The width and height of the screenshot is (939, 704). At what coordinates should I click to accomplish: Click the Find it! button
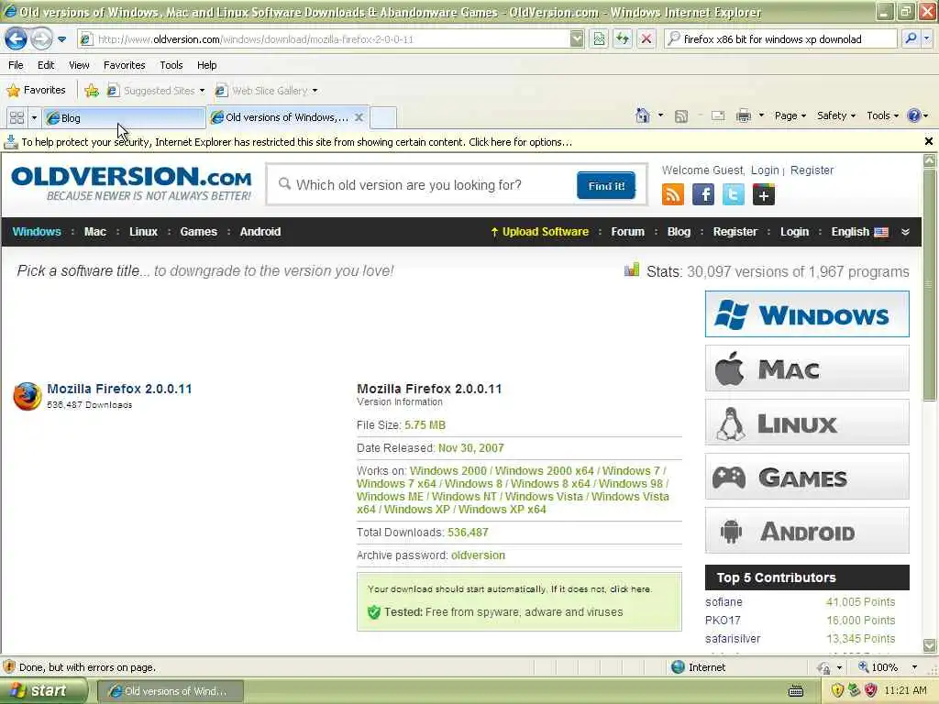point(606,185)
